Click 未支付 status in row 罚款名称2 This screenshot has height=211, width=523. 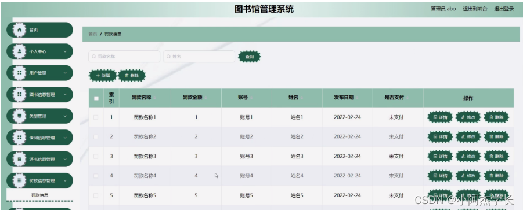coord(396,136)
